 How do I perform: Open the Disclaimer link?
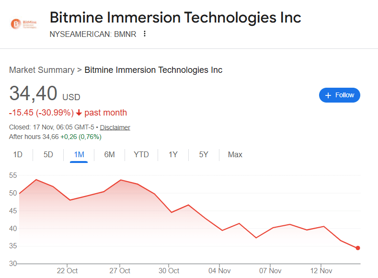(115, 127)
